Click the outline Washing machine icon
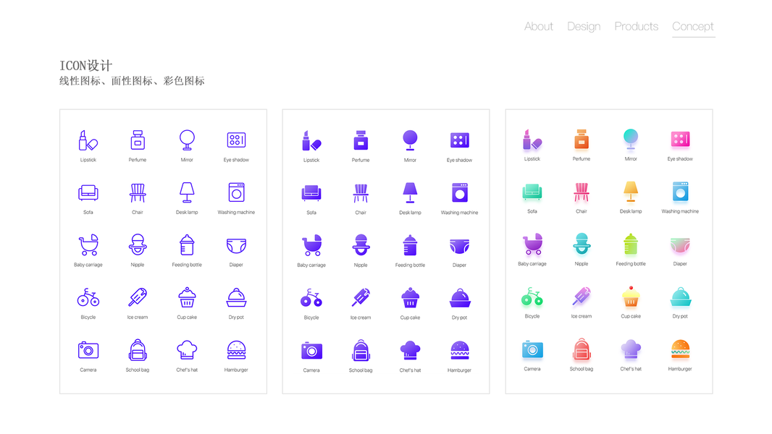772x434 pixels. pyautogui.click(x=236, y=192)
